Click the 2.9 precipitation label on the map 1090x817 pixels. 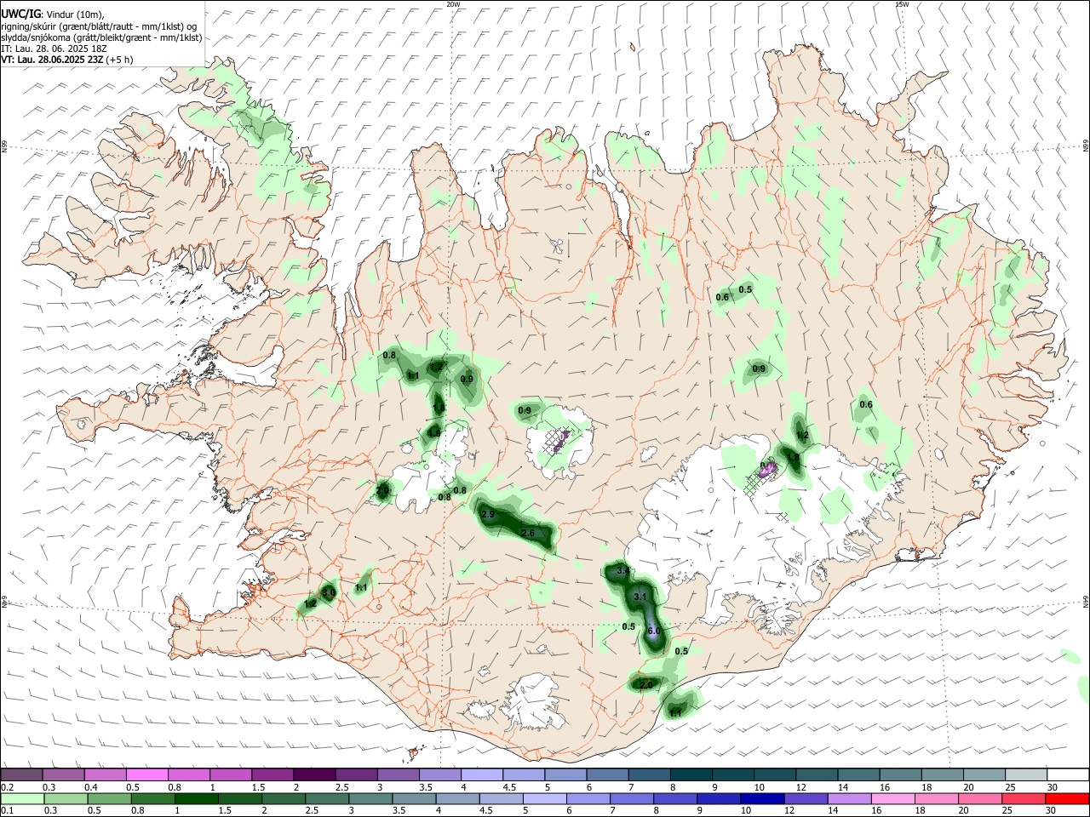488,515
